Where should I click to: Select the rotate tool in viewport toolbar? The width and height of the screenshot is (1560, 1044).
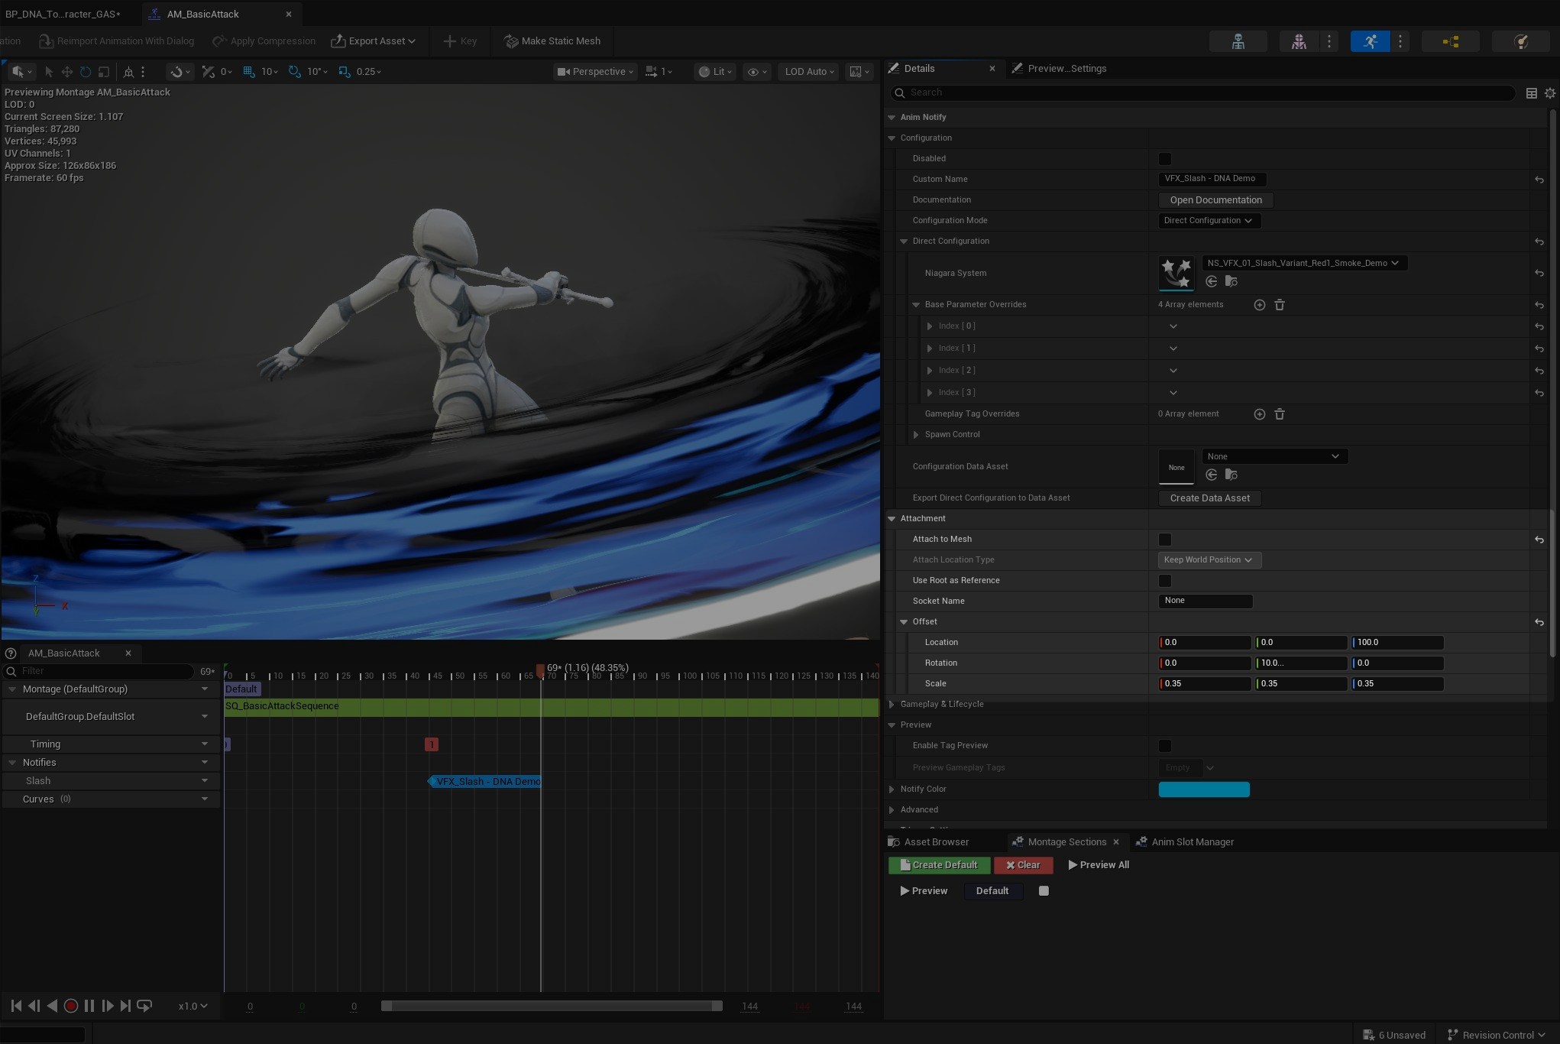coord(86,72)
